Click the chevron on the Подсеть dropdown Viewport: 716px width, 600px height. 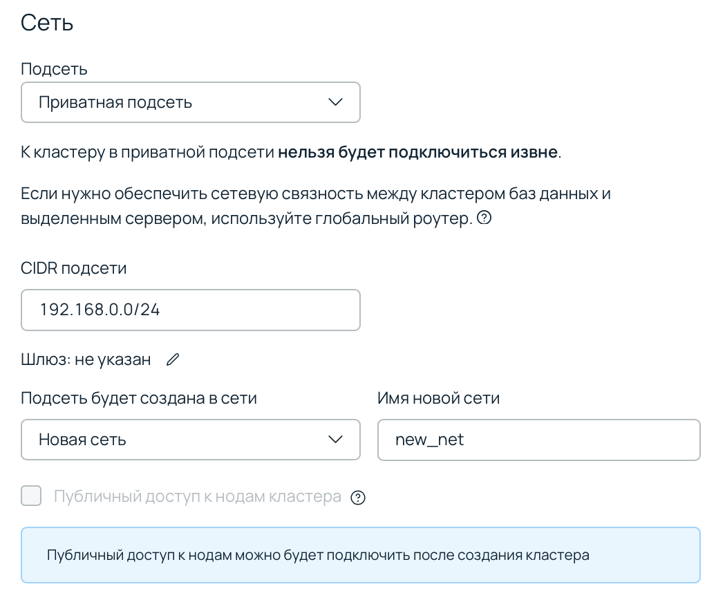coord(336,102)
